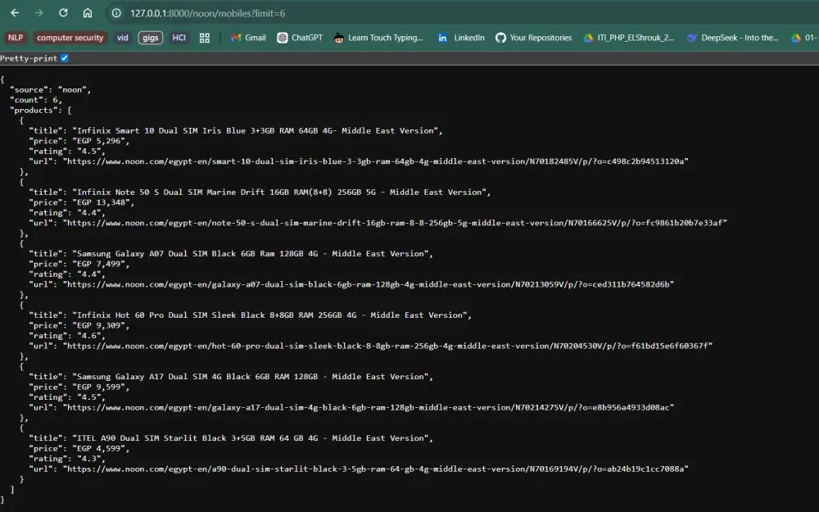Click the rating 4.3 line
Viewport: 819px width, 512px height.
coord(67,459)
